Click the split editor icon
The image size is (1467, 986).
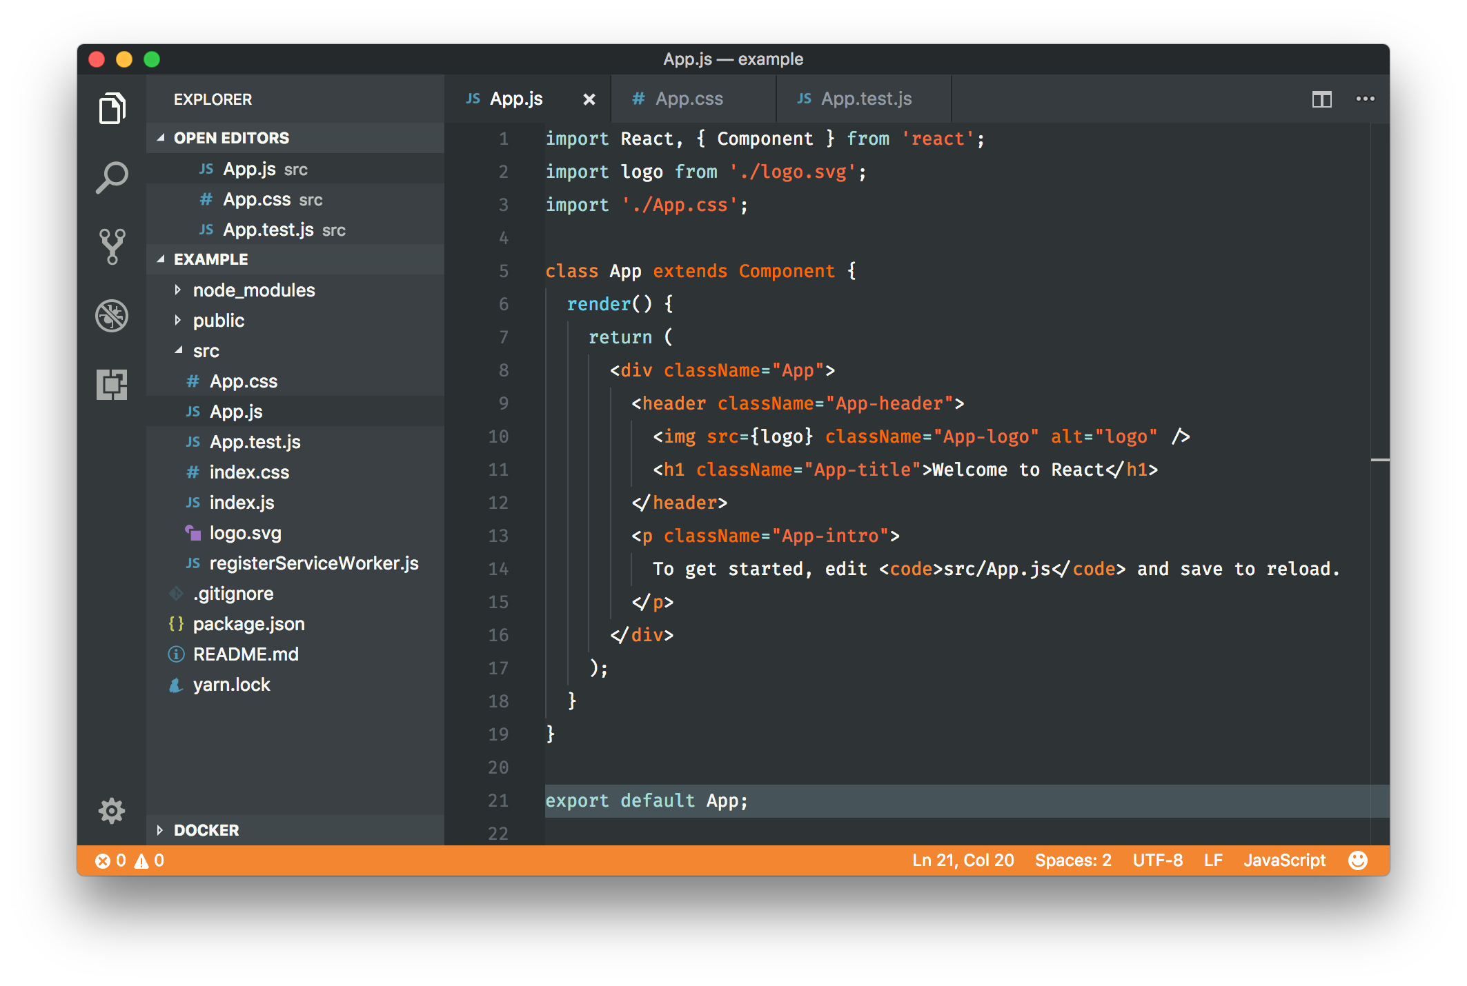point(1321,99)
